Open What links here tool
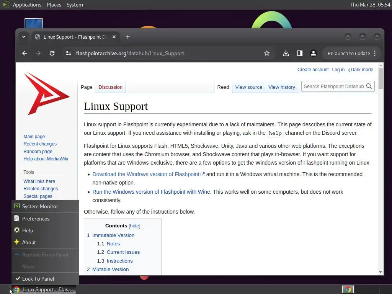 coord(39,181)
